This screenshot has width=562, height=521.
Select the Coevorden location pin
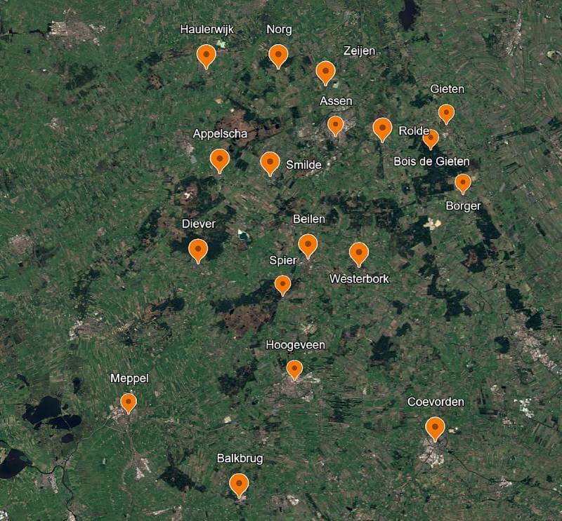click(435, 428)
